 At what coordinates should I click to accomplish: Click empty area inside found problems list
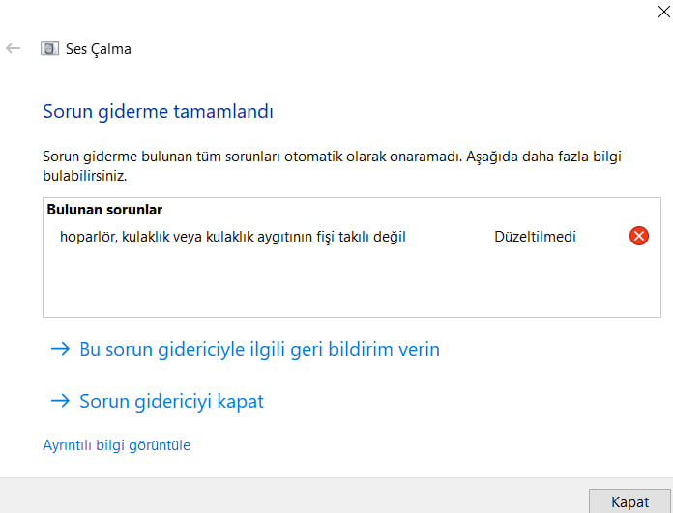coord(338,285)
